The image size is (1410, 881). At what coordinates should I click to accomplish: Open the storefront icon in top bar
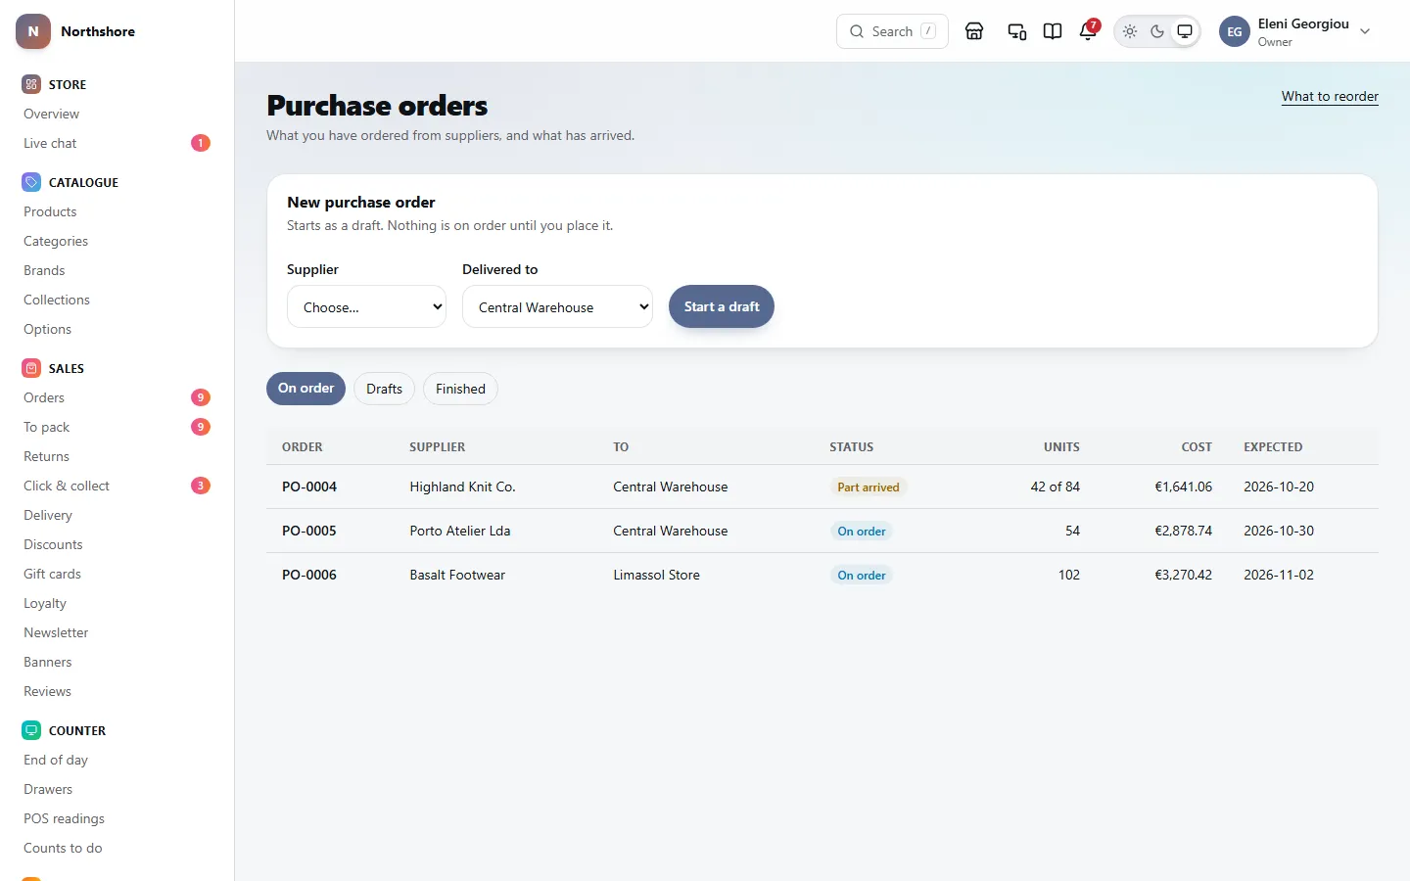[974, 31]
